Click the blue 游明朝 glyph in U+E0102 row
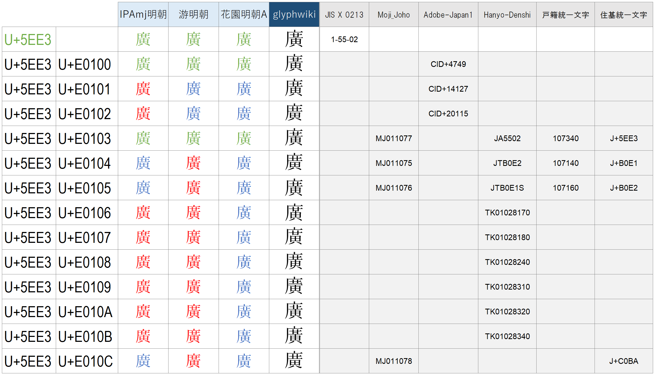Screen dimensions: 655x375 pyautogui.click(x=194, y=113)
